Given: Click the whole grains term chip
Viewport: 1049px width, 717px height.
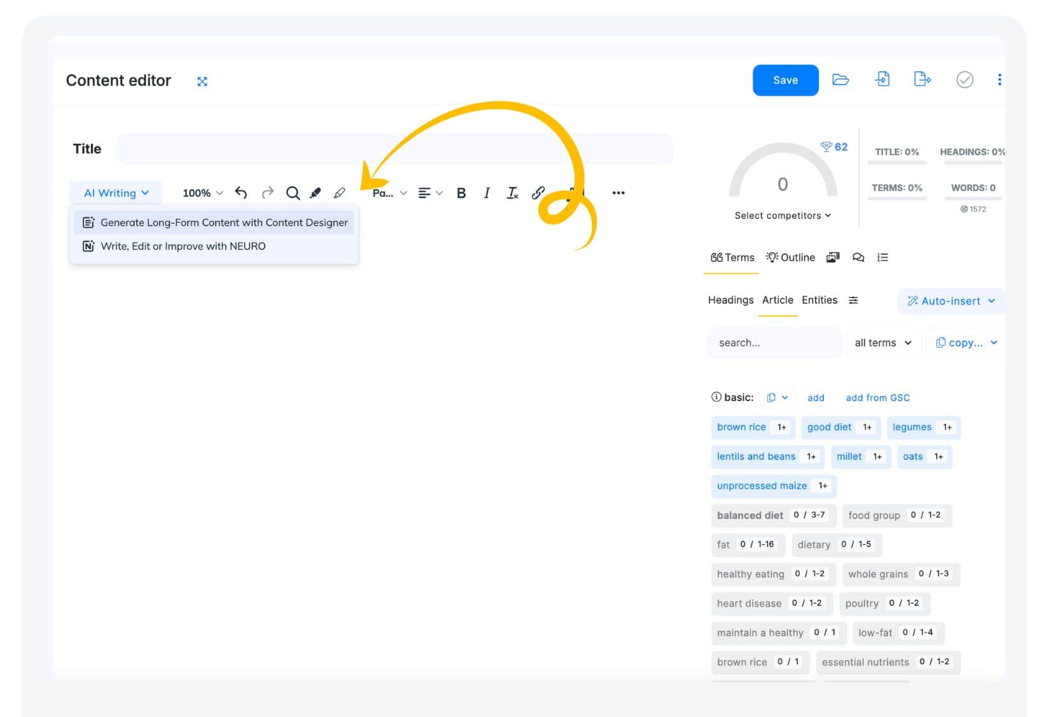Looking at the screenshot, I should pos(901,574).
